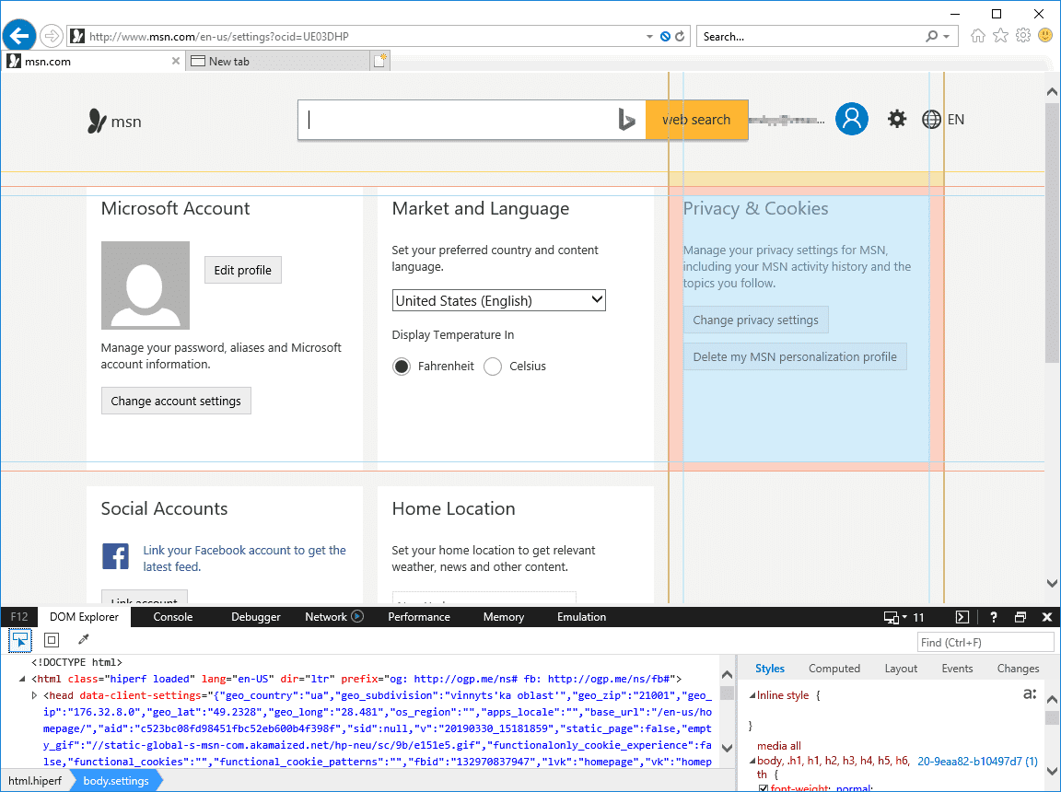Viewport: 1061px width, 792px height.
Task: Click the IE Home icon
Action: (x=978, y=36)
